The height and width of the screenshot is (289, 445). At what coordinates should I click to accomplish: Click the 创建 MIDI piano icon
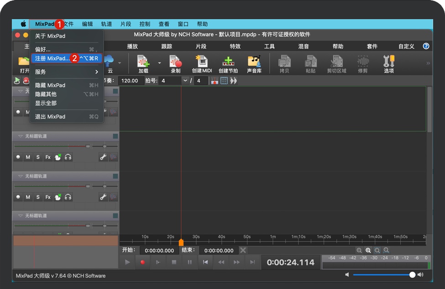(x=202, y=64)
